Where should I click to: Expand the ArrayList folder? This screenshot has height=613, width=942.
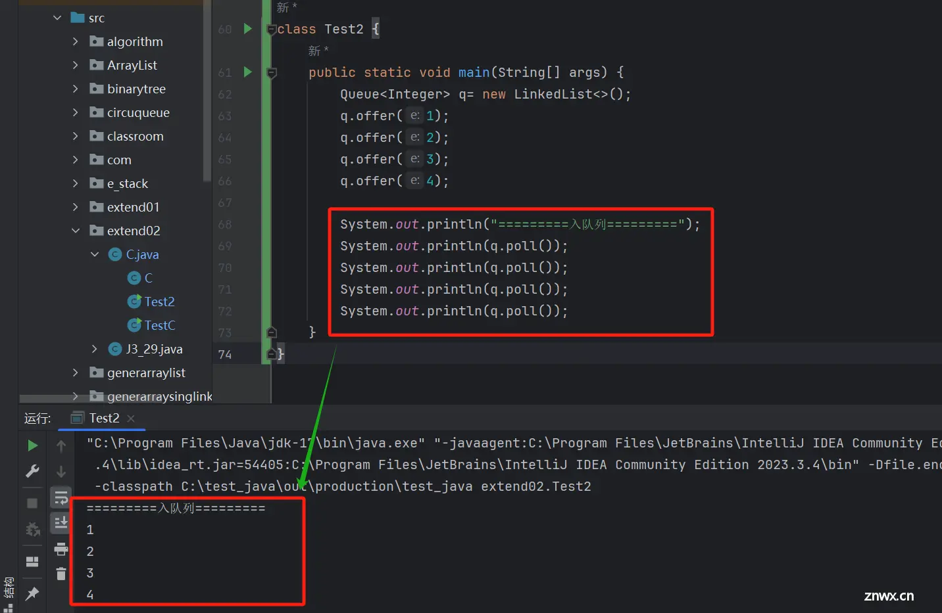click(75, 65)
